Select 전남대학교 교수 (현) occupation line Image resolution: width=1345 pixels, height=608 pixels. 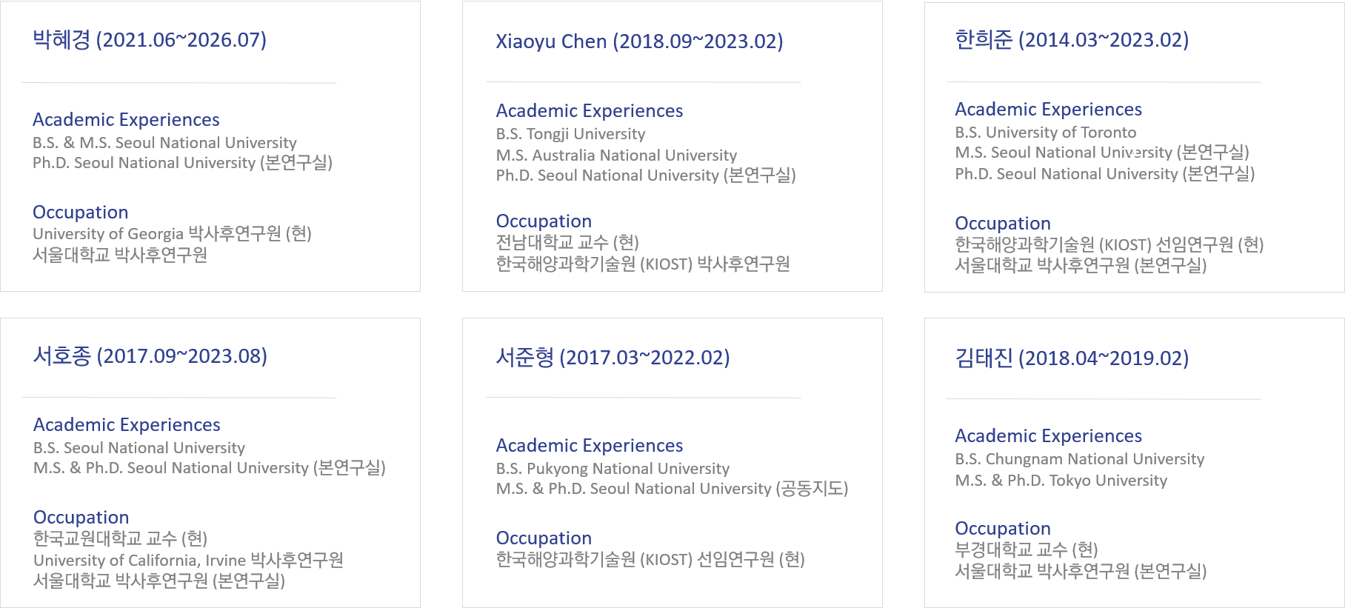click(x=567, y=243)
